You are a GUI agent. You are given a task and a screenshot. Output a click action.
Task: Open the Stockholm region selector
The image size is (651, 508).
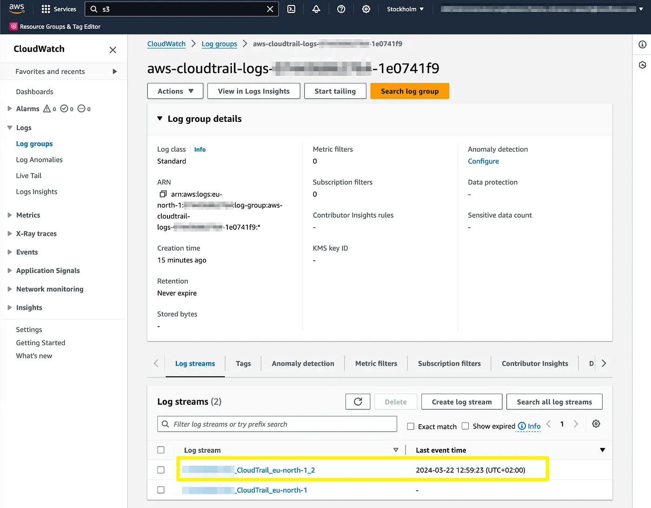405,9
